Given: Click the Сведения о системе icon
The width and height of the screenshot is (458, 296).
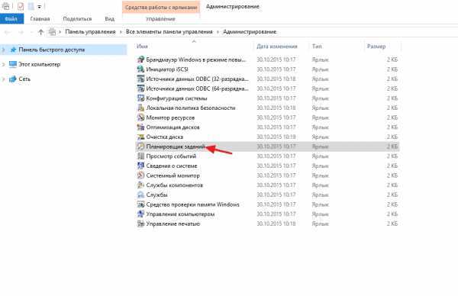Looking at the screenshot, I should 140,166.
